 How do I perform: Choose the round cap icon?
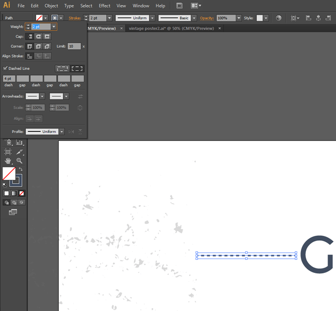coord(39,37)
